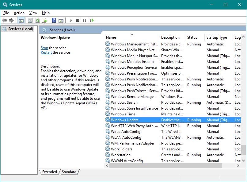Click 'Maintains d...' description cell
The height and width of the screenshot is (182, 247).
[x=172, y=114]
